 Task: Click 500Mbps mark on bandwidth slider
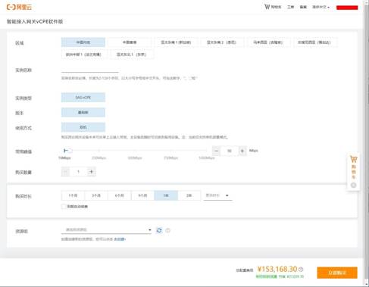[x=135, y=158]
